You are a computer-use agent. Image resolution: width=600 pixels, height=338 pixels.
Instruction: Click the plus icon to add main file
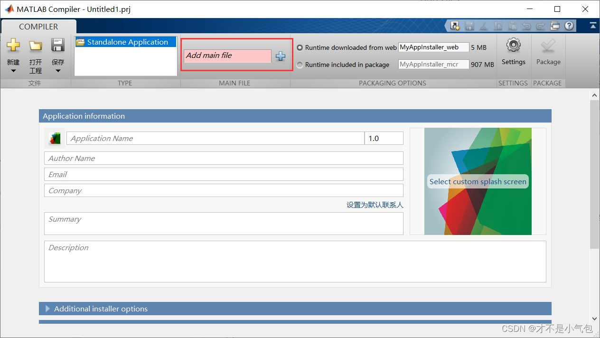pos(281,56)
